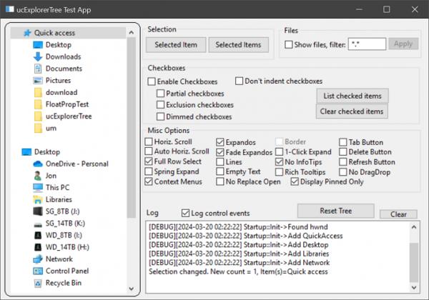Click the ucExplorerTree folder icon
This screenshot has width=429, height=300.
38,116
